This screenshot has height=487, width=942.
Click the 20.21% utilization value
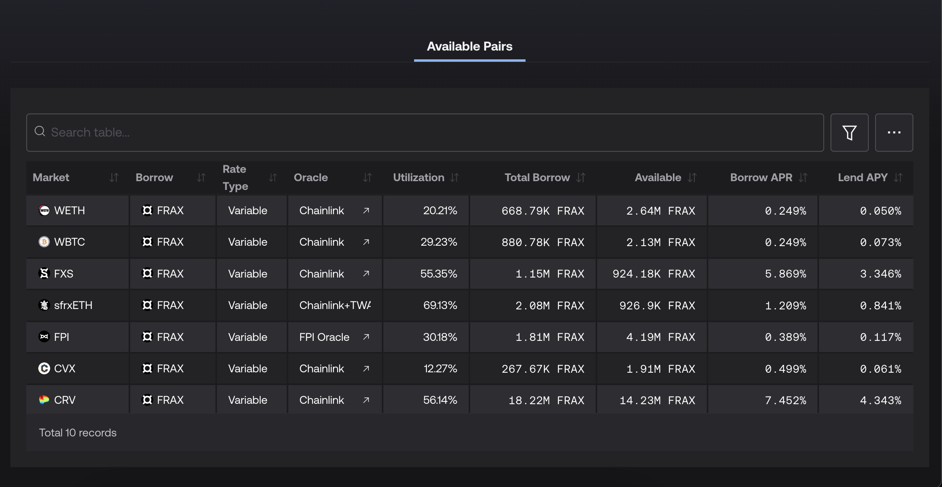[440, 210]
